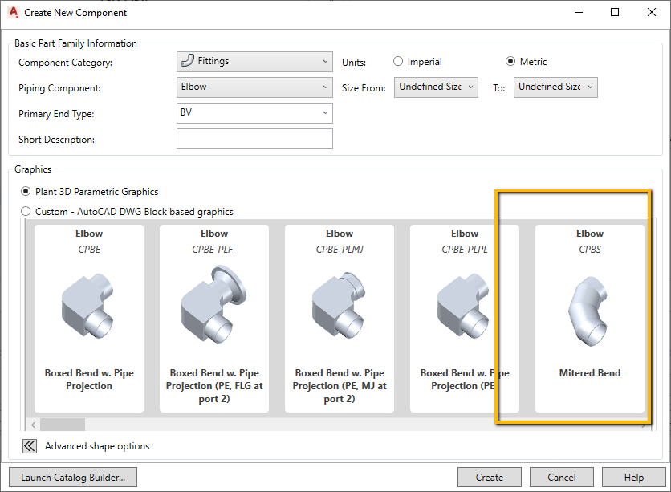
Task: Open the Component Category dropdown
Action: coord(326,61)
